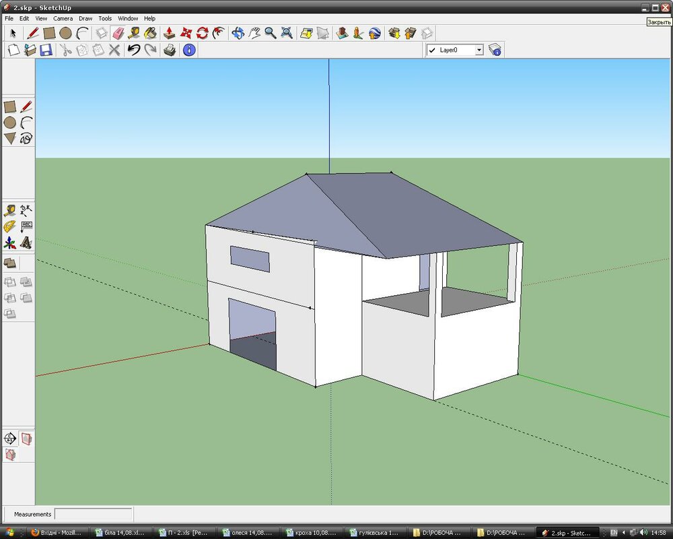
Task: Choose the 3D Text tool
Action: point(26,243)
